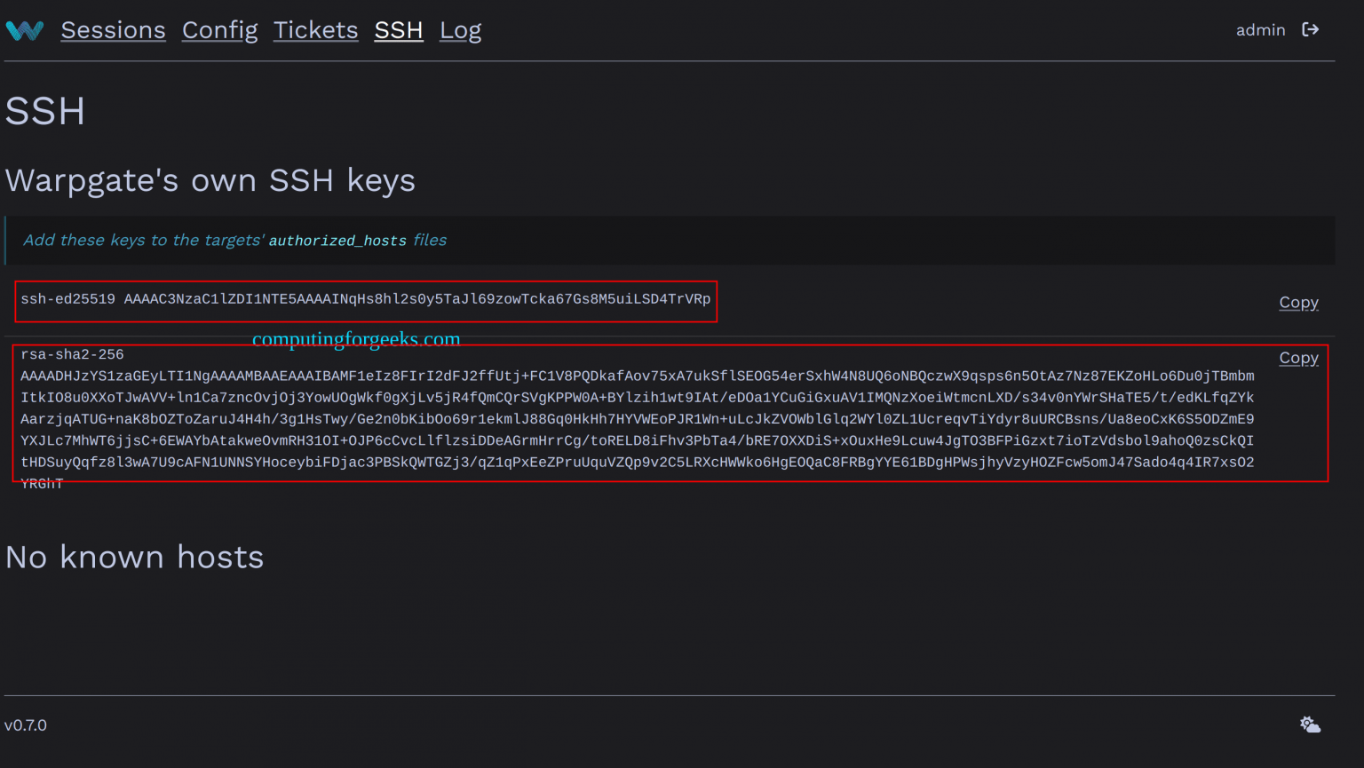
Task: Copy the ssh-ed25519 key
Action: 1298,302
